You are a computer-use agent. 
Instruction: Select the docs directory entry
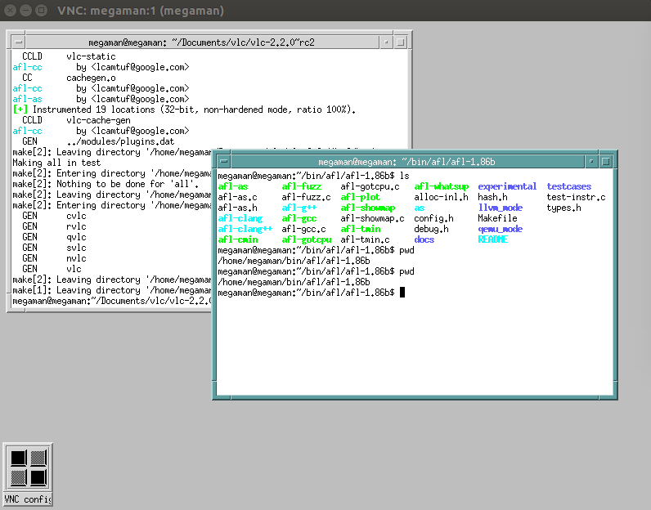[424, 239]
